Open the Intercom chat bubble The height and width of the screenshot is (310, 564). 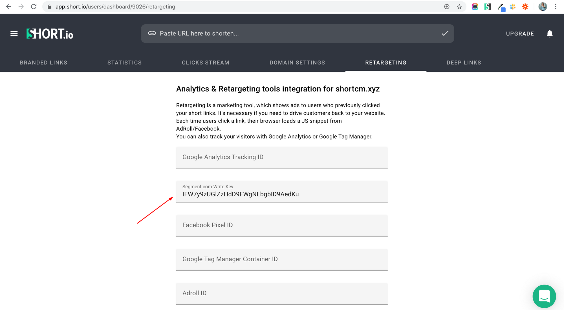(544, 296)
